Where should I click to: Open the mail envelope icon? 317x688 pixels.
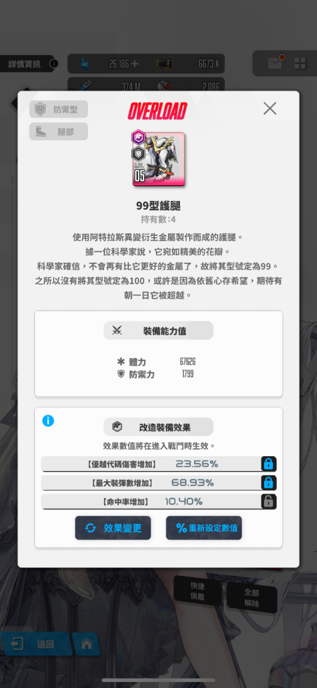point(275,63)
